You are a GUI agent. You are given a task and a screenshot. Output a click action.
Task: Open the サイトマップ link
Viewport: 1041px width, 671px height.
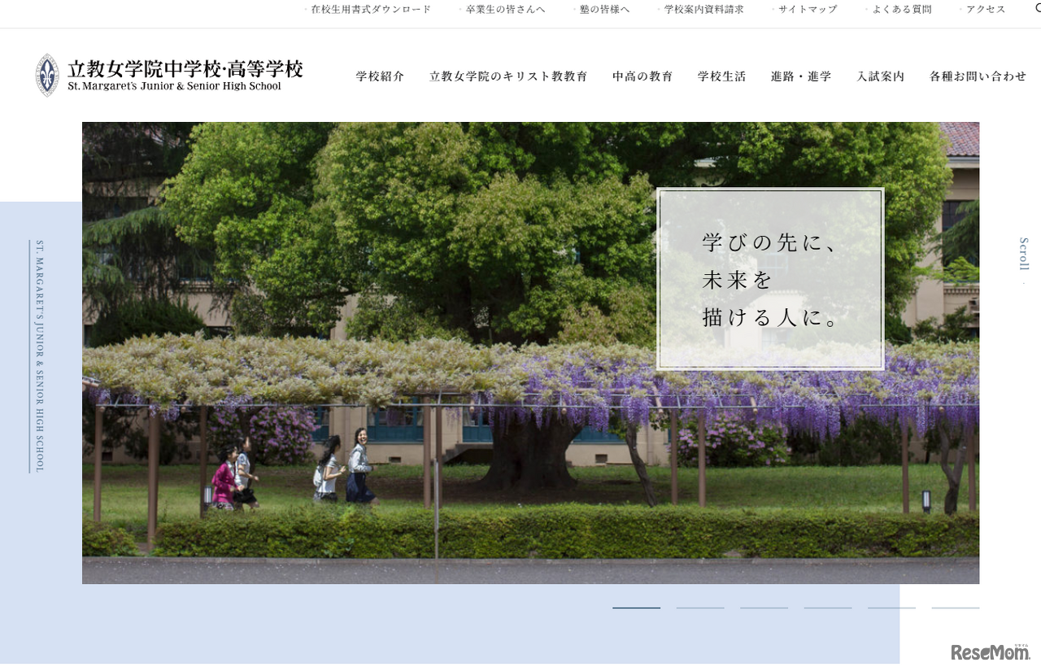click(808, 10)
